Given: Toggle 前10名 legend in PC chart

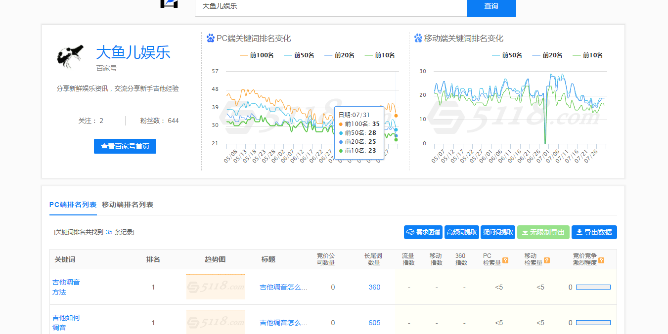Looking at the screenshot, I should coord(380,55).
